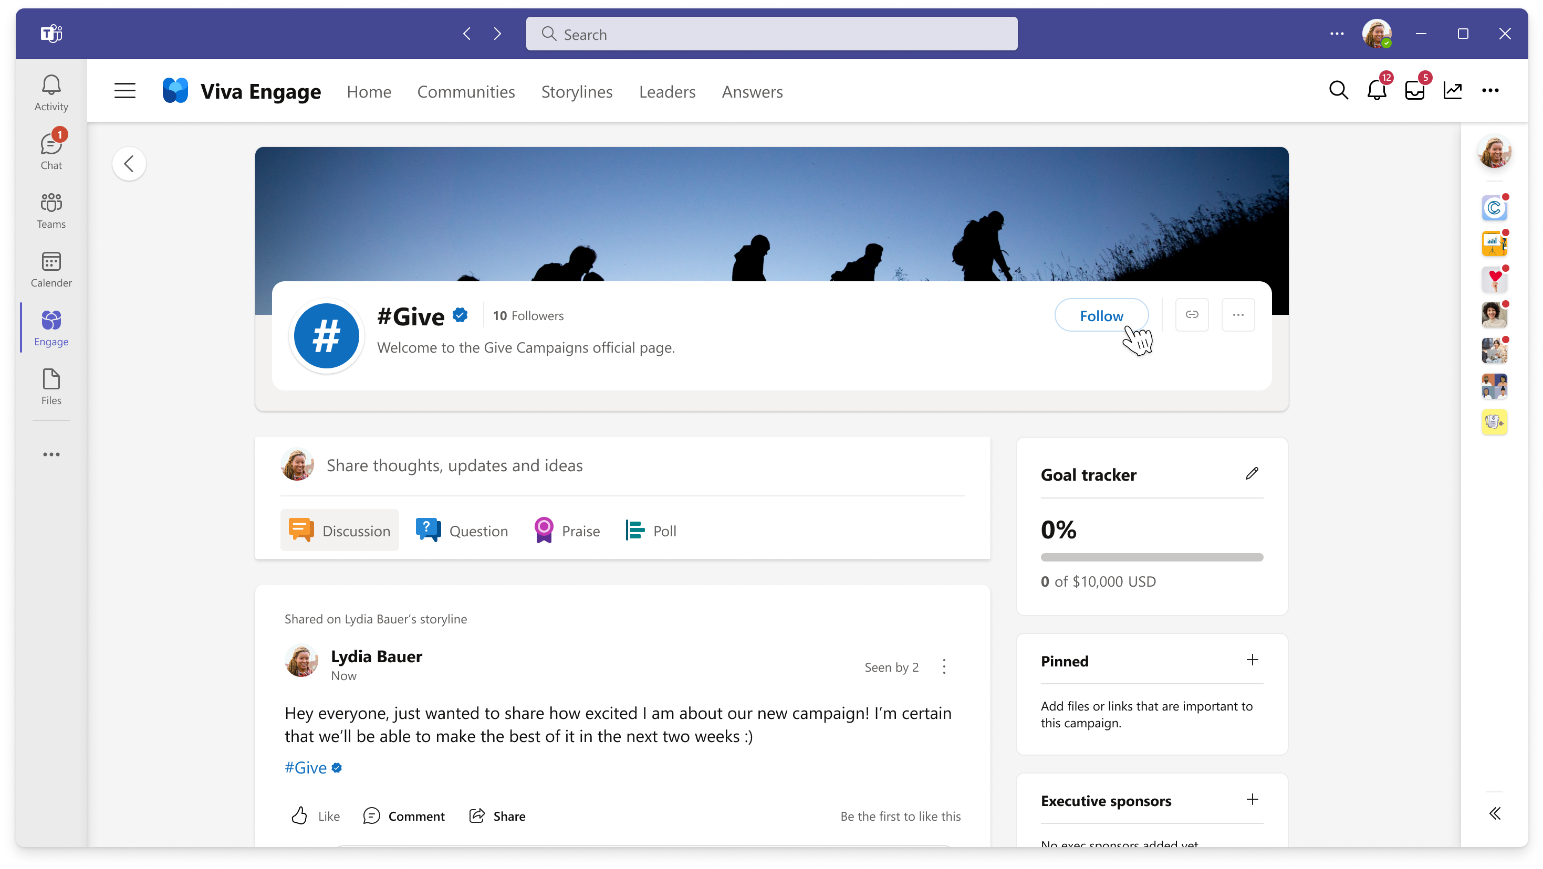
Task: Click the Discussion post type icon
Action: pos(300,531)
